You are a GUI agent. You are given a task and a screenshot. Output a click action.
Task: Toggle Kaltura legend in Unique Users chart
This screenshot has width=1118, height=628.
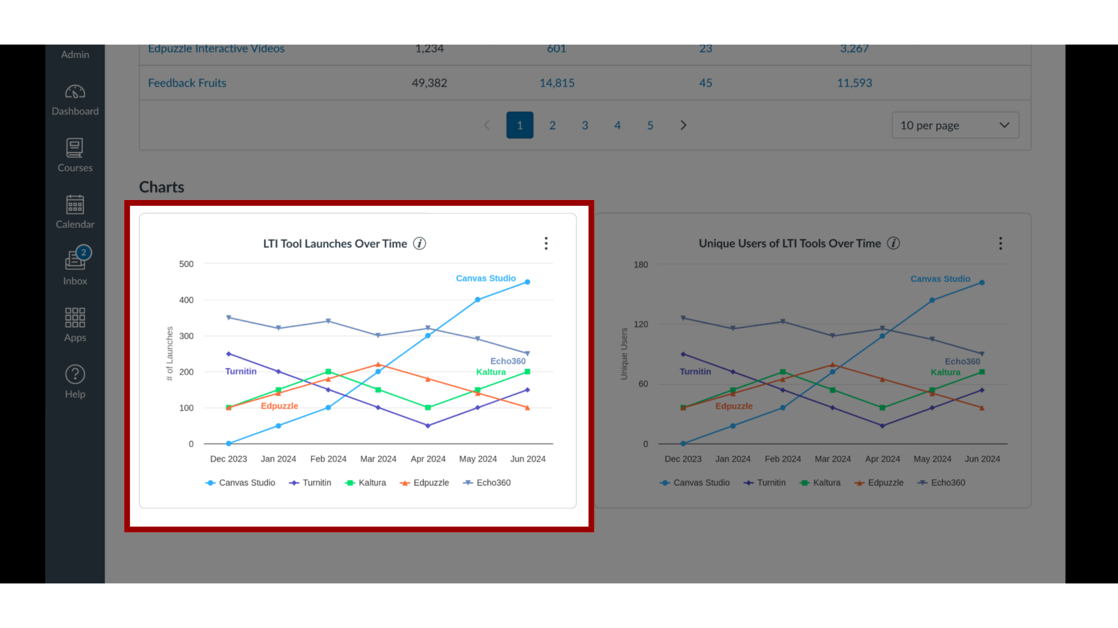click(820, 483)
